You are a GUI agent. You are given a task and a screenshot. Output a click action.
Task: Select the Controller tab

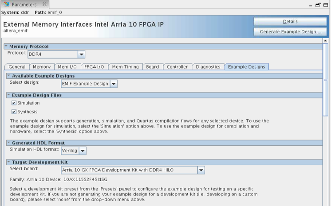click(177, 67)
